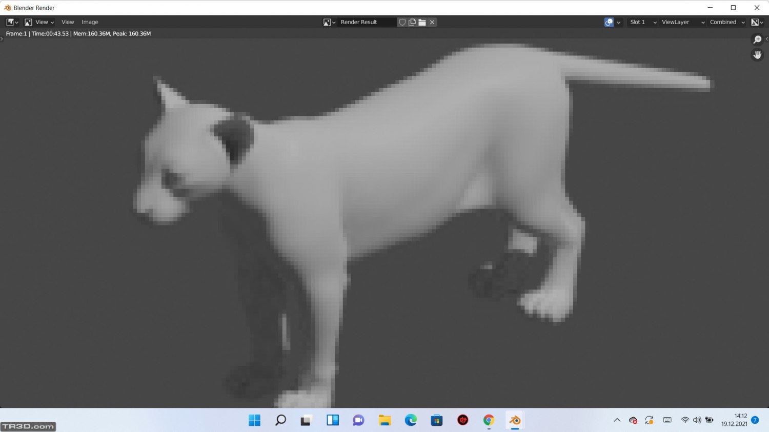Viewport: 769px width, 432px height.
Task: Click the new image copy icon
Action: click(x=412, y=22)
